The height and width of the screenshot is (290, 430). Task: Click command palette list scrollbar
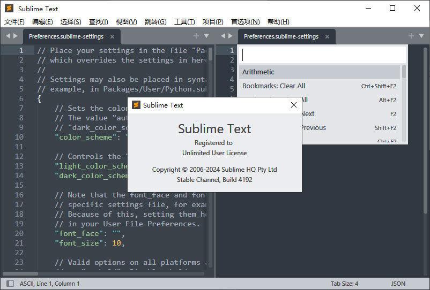point(404,72)
